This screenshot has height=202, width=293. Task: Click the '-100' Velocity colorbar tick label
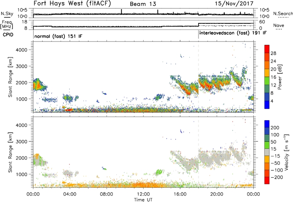pos(277,170)
